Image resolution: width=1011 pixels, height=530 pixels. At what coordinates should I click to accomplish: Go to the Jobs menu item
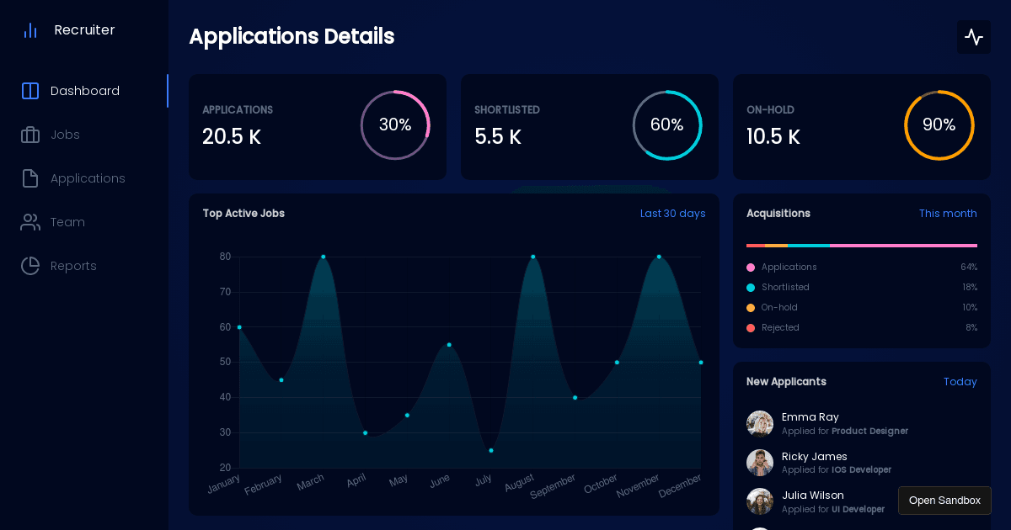(65, 135)
